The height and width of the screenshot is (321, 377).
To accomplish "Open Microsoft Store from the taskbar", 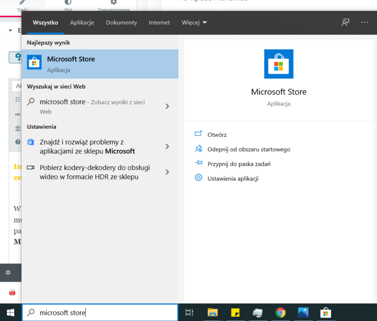I will point(326,313).
